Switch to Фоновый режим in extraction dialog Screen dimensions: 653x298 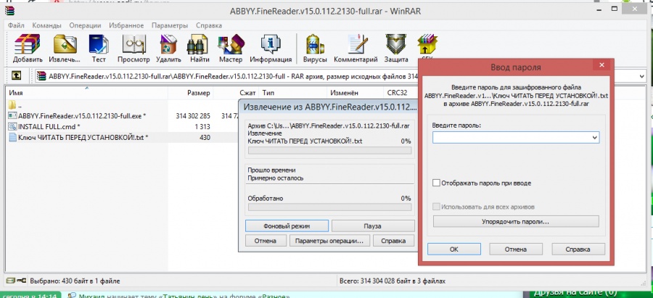[287, 226]
